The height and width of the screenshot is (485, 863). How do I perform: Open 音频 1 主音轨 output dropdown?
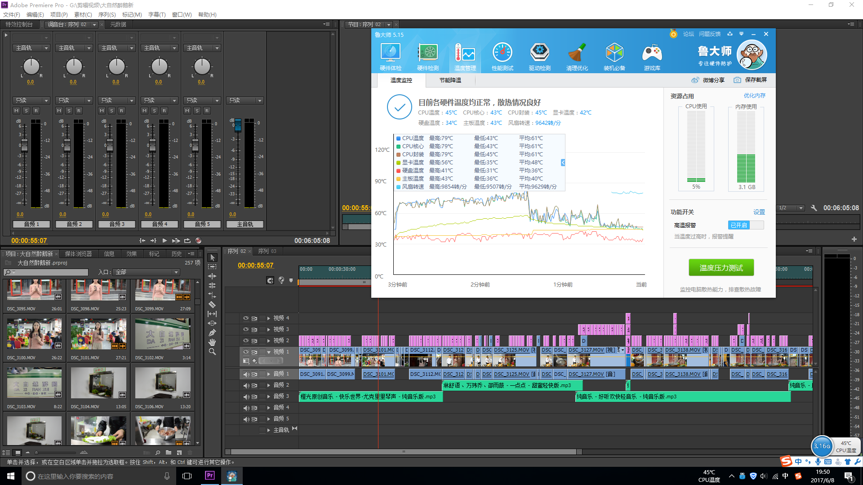[31, 48]
